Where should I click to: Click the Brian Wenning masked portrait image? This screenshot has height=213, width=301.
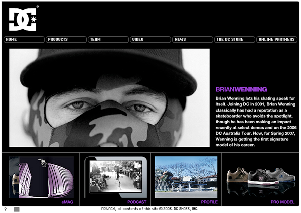pyautogui.click(x=109, y=97)
